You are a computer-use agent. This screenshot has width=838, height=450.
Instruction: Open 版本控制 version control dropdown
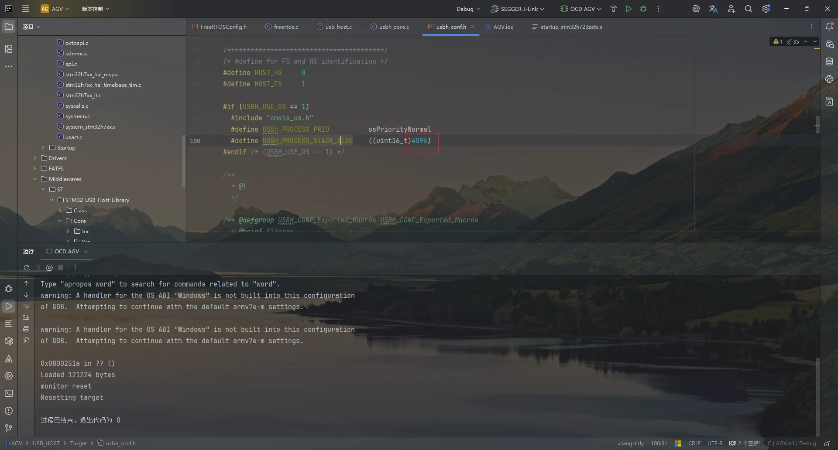95,9
